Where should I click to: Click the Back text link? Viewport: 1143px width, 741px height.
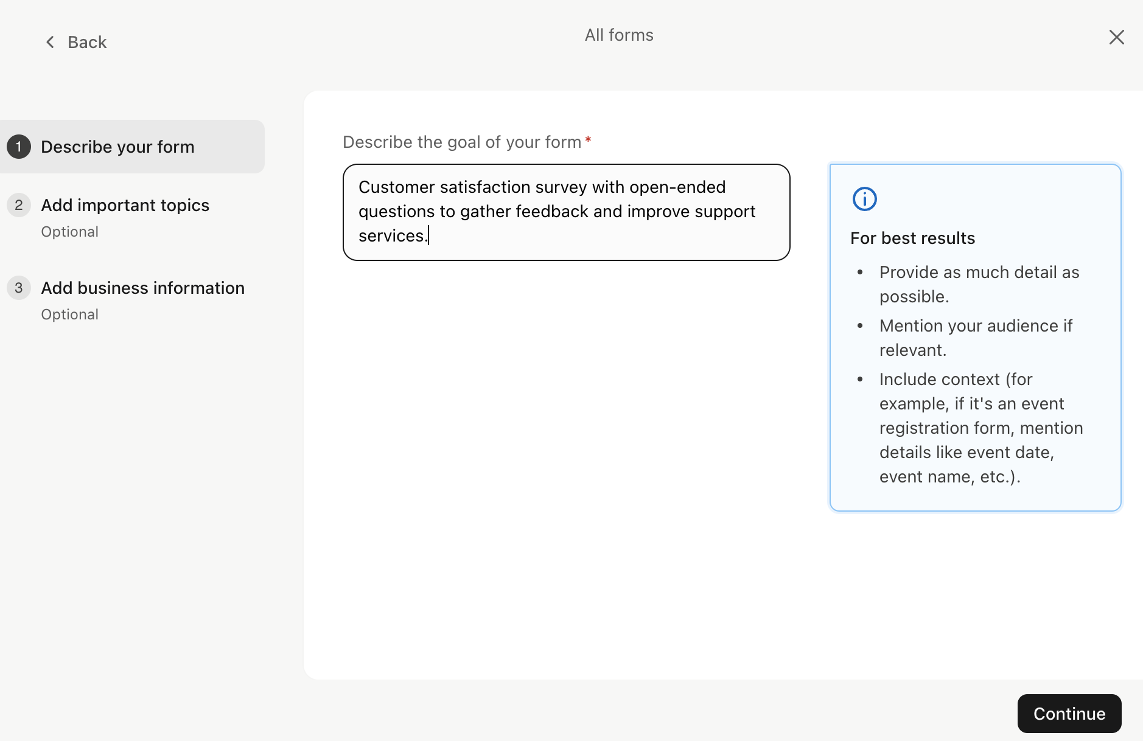click(87, 42)
